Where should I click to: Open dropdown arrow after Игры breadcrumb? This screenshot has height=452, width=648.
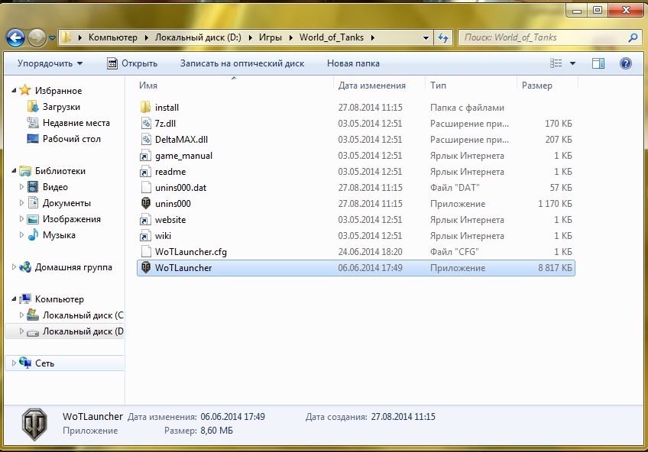tap(291, 38)
